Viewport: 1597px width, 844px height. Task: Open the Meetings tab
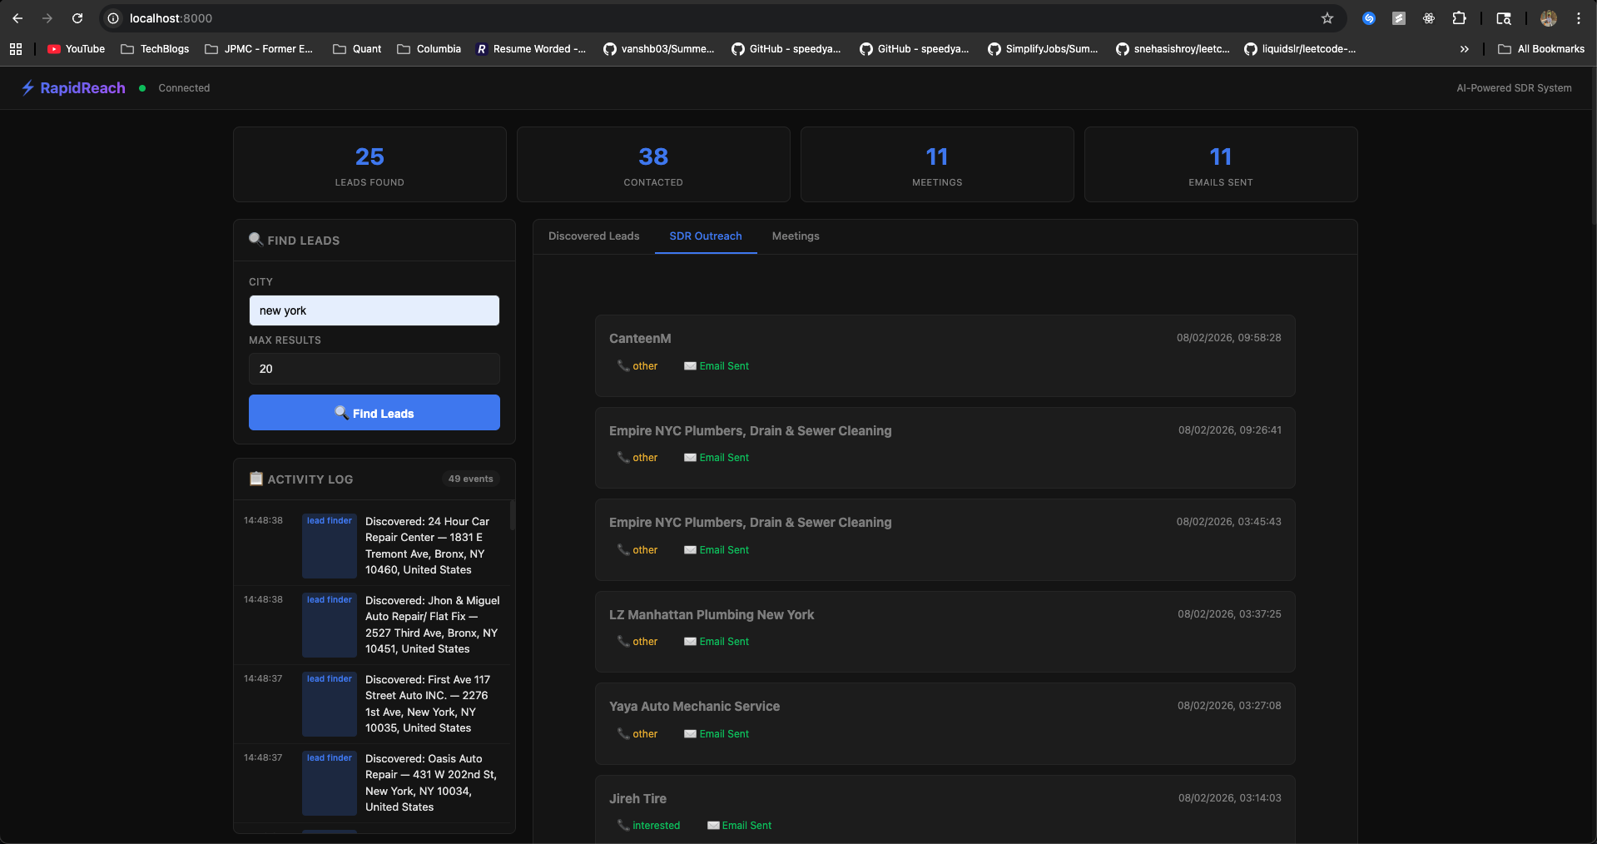point(796,236)
